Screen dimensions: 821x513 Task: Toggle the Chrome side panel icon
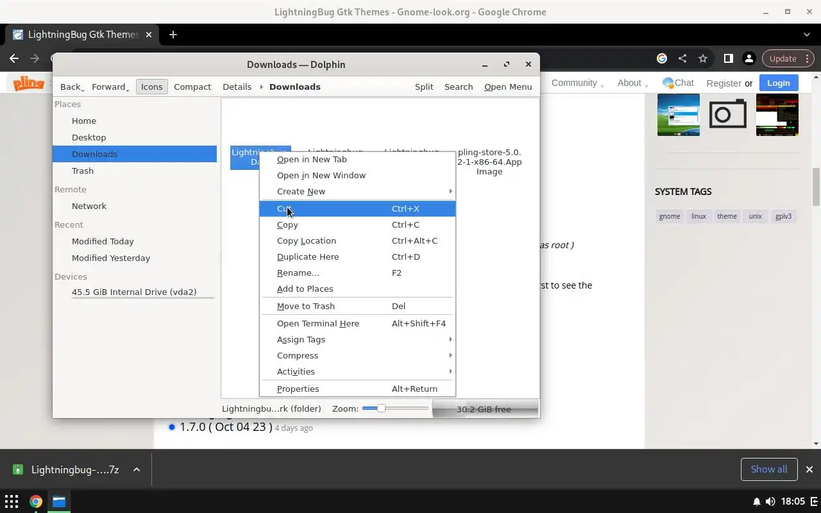click(x=728, y=58)
